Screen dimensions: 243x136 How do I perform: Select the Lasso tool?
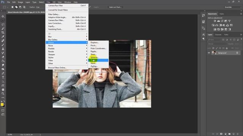(x=3, y=24)
